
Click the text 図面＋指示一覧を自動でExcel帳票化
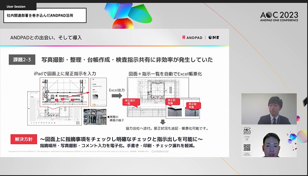[x=165, y=74]
